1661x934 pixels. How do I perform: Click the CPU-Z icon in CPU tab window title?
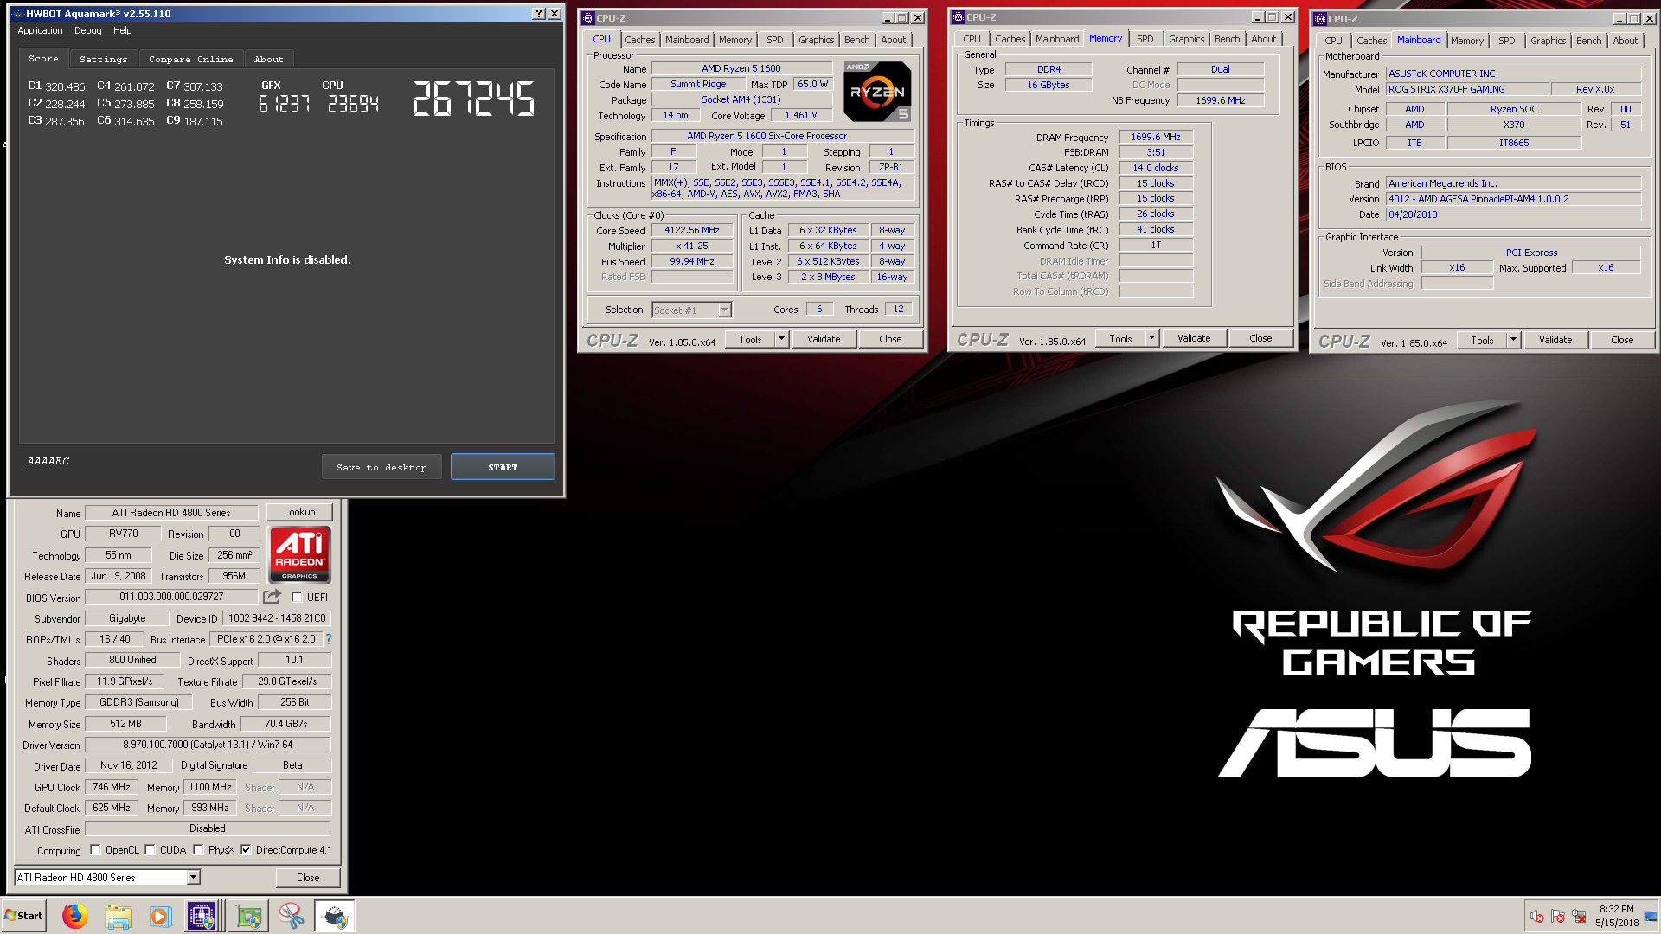click(588, 18)
